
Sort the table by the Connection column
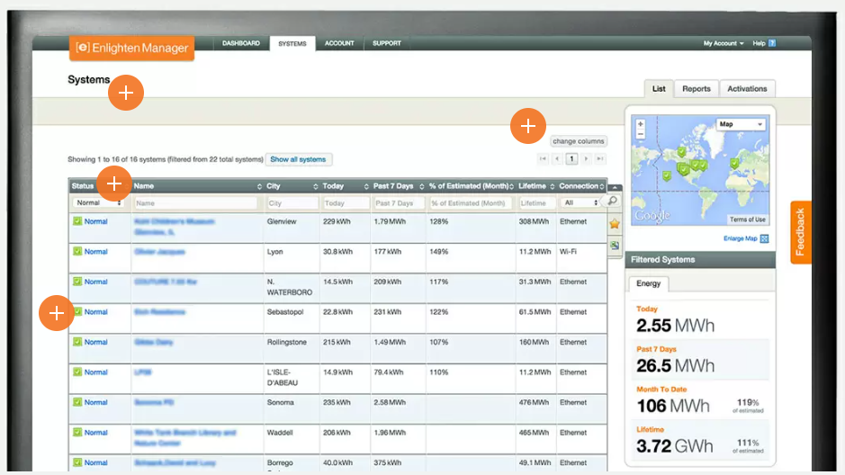coord(581,186)
